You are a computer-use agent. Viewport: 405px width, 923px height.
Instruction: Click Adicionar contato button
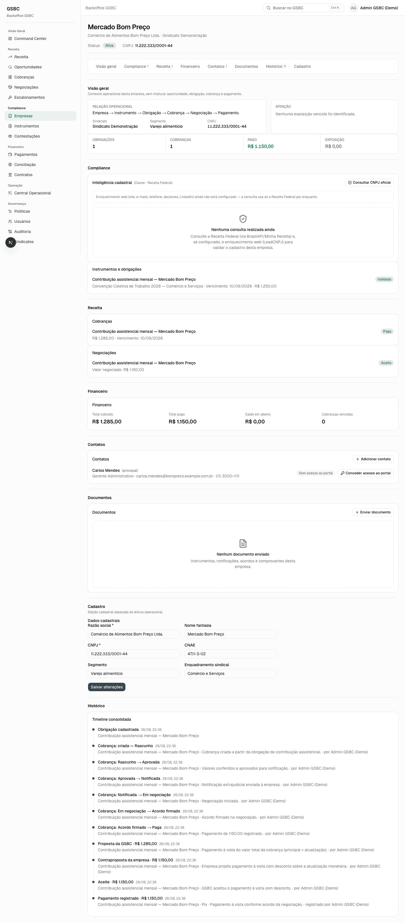click(x=373, y=459)
